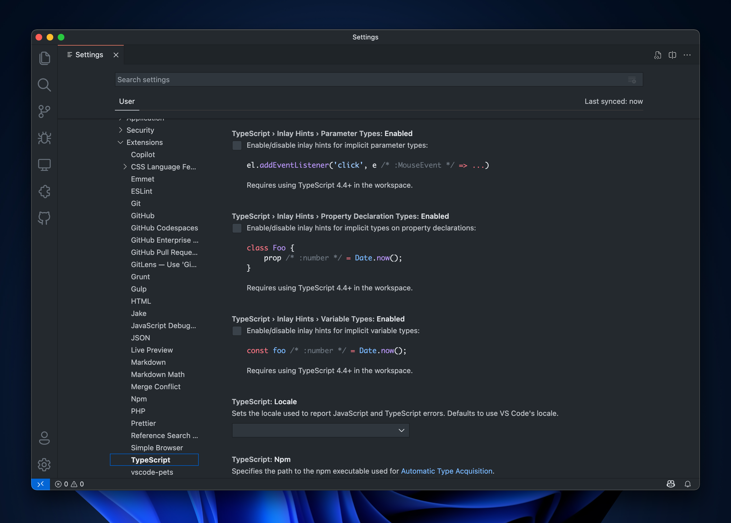The width and height of the screenshot is (731, 523).
Task: Open the Extensions view
Action: coord(44,191)
